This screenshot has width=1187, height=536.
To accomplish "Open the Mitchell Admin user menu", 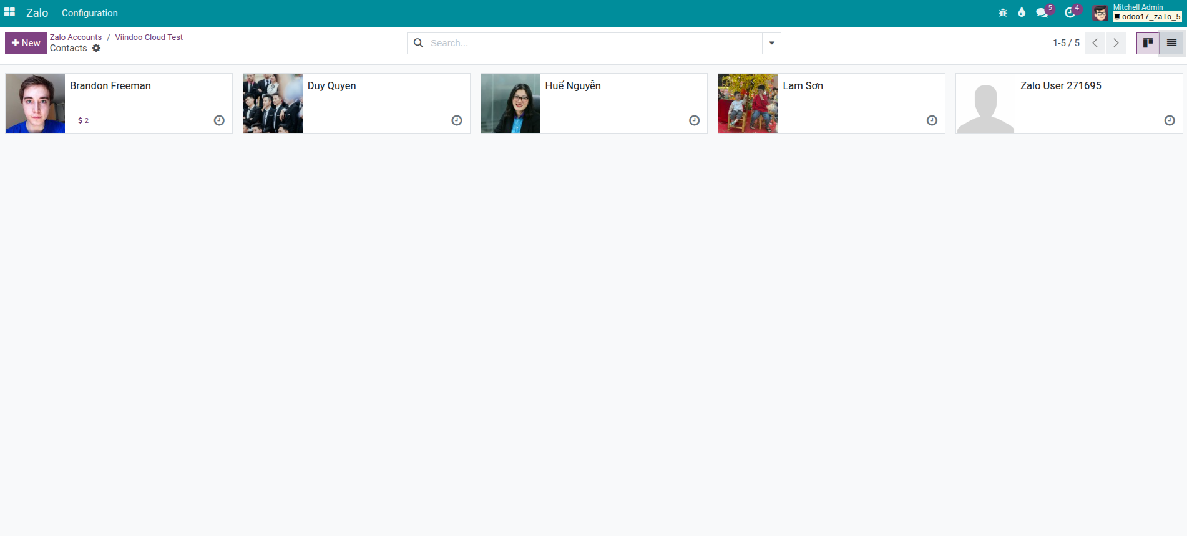I will coord(1136,12).
